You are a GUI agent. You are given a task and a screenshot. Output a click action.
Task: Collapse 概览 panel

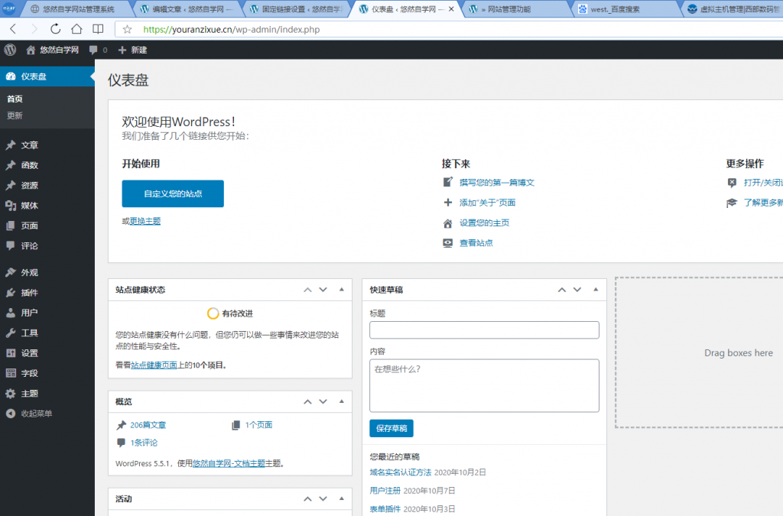342,401
